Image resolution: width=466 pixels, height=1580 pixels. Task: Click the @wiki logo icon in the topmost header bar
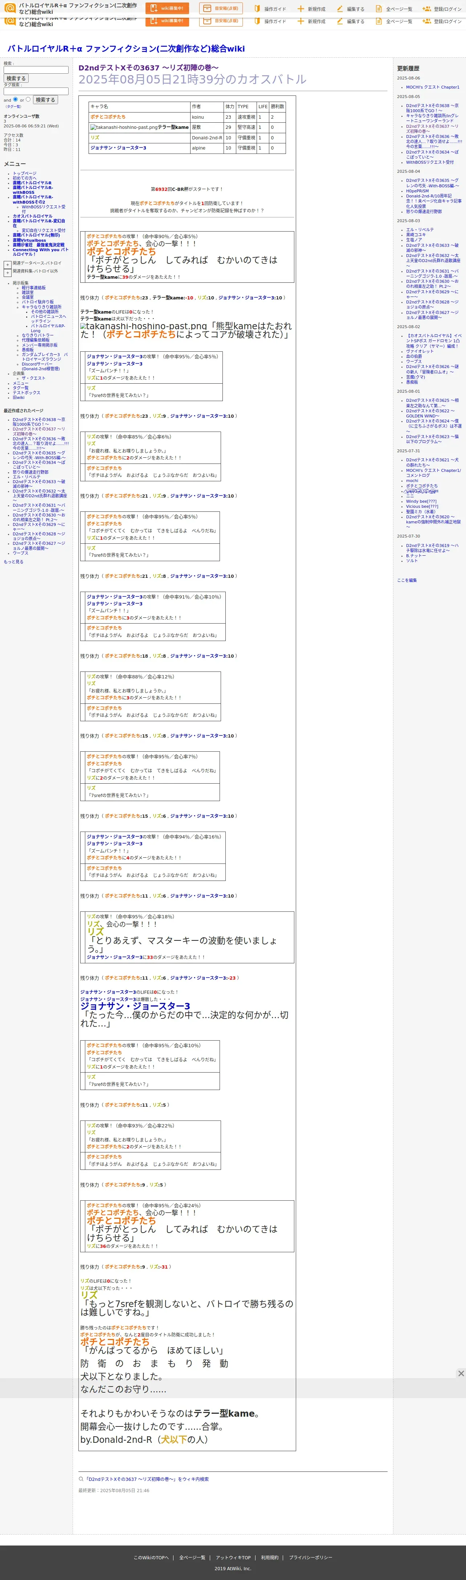pyautogui.click(x=10, y=8)
